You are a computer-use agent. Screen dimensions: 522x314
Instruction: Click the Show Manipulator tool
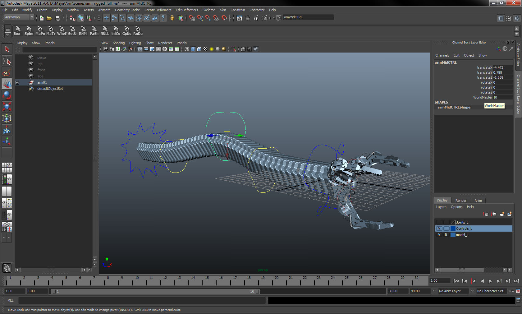click(7, 141)
